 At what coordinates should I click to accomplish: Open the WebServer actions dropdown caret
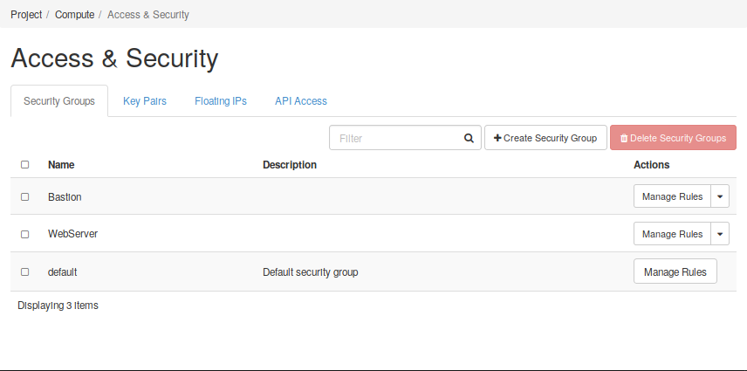[720, 234]
